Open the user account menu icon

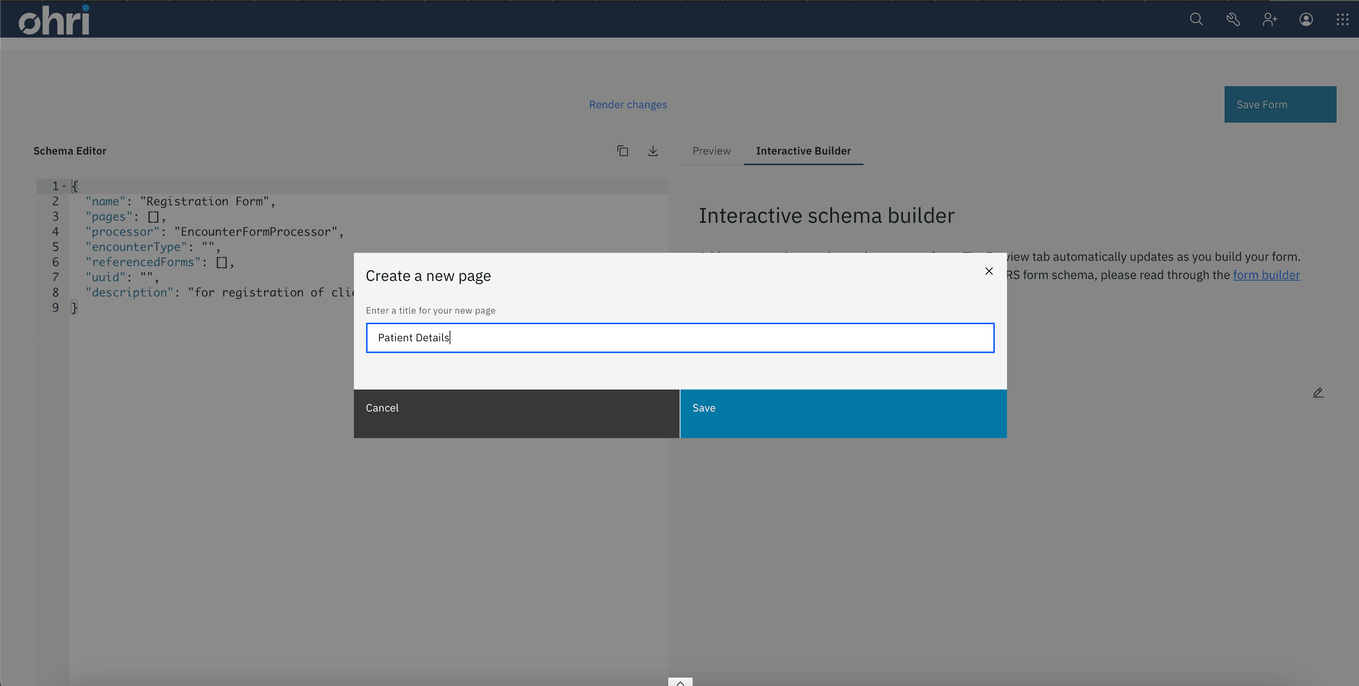click(x=1306, y=19)
